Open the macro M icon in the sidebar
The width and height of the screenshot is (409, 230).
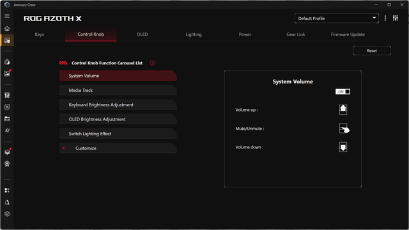7,107
